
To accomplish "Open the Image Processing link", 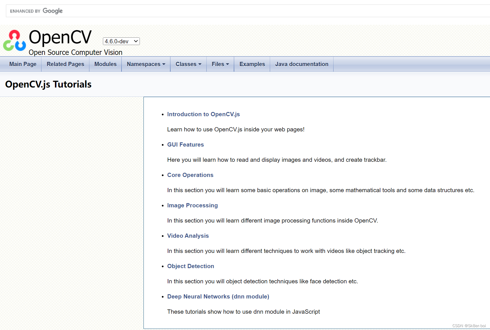I will click(x=192, y=205).
